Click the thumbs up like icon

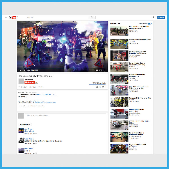(x=97, y=87)
